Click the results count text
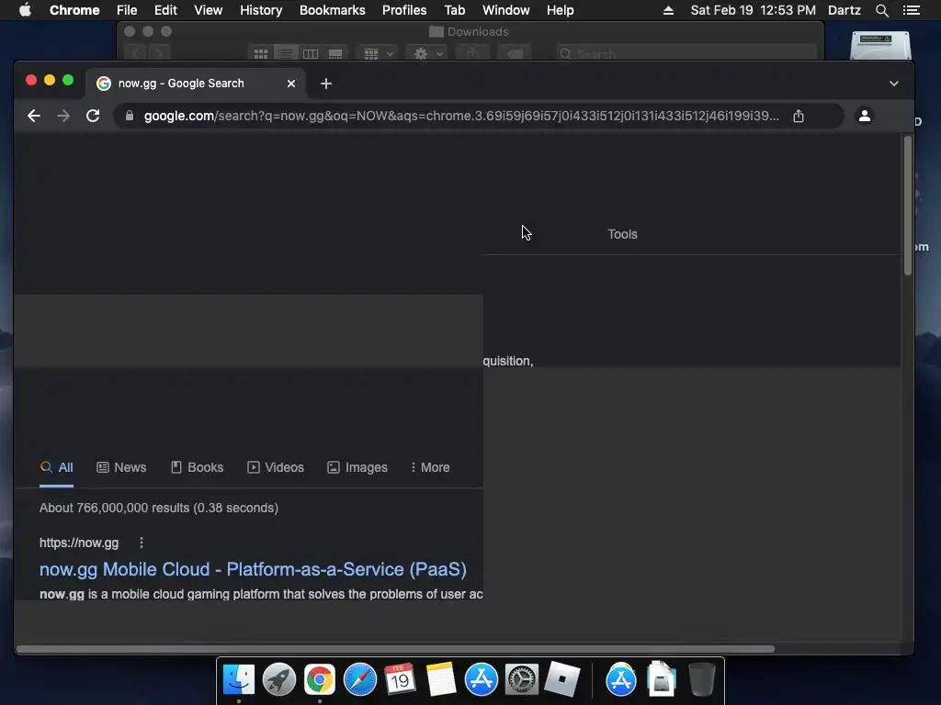 (159, 508)
